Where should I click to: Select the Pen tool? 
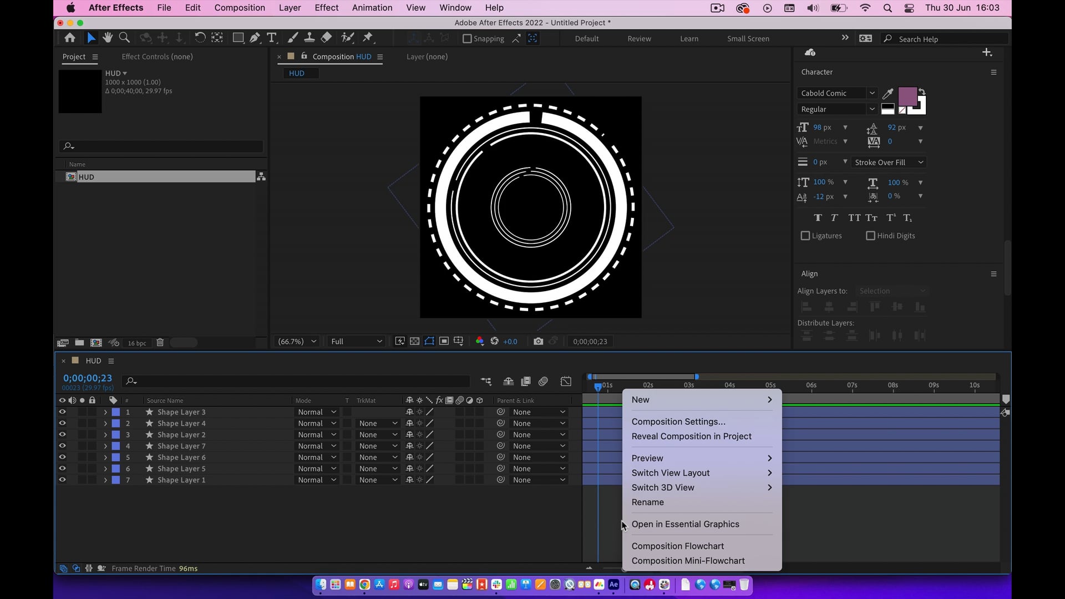255,38
